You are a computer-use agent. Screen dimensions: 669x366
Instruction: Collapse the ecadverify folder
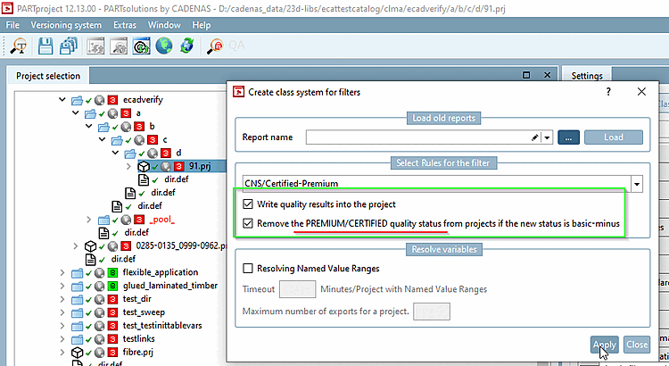(x=62, y=99)
